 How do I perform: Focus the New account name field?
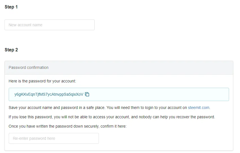[x=50, y=25]
